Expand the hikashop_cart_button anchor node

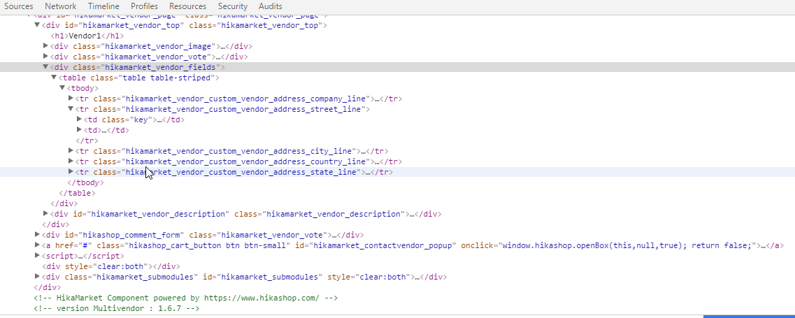coord(38,245)
